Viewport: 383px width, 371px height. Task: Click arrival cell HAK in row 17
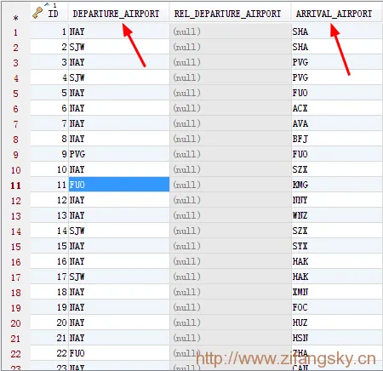[x=337, y=277]
